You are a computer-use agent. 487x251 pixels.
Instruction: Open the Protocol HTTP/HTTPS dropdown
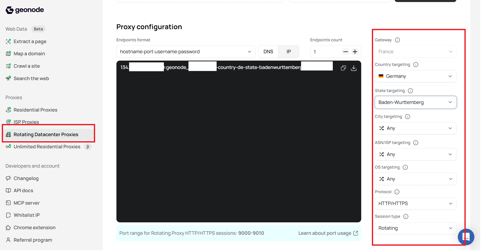coord(415,204)
